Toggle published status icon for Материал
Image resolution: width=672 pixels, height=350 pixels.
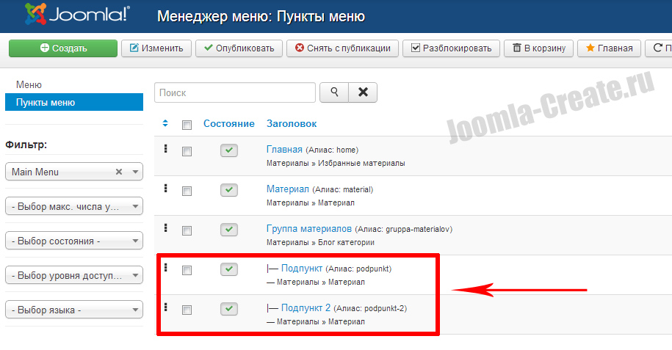tap(230, 190)
